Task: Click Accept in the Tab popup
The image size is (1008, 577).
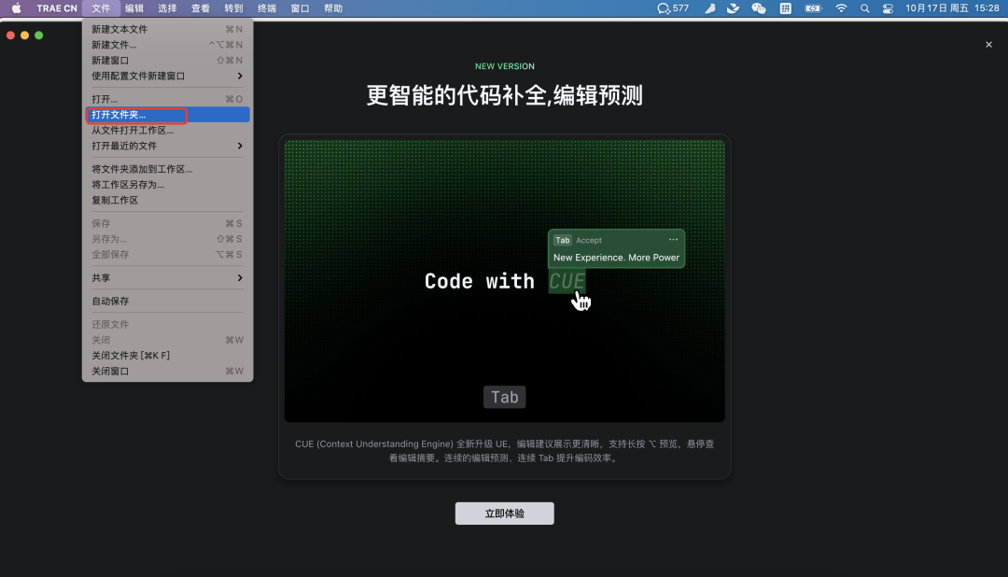Action: [589, 240]
